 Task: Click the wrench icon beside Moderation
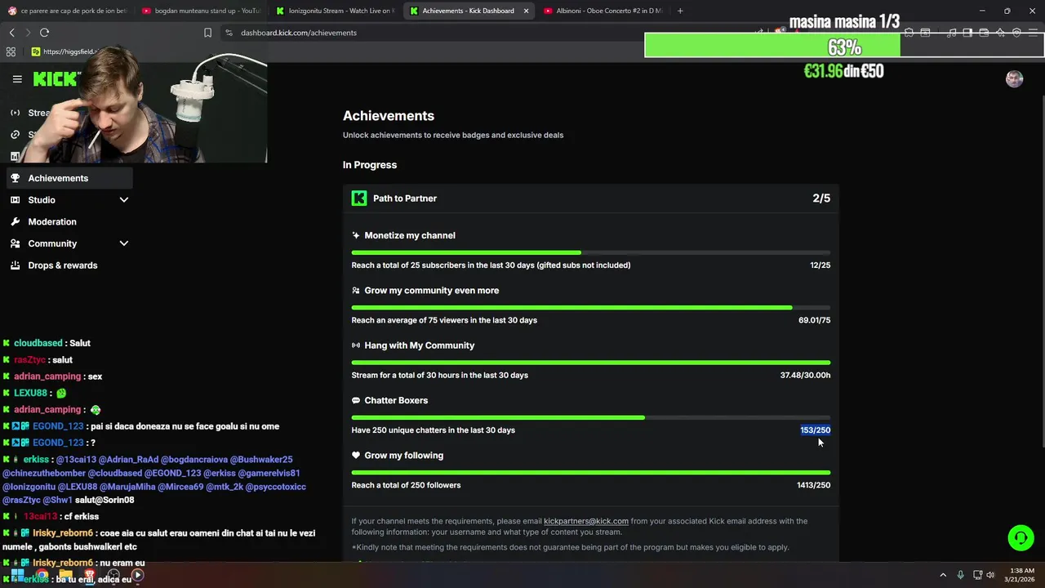point(15,221)
